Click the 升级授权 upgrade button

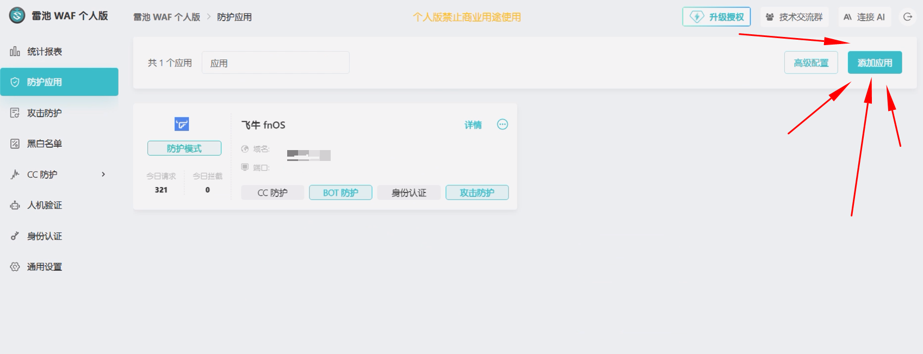pyautogui.click(x=716, y=17)
